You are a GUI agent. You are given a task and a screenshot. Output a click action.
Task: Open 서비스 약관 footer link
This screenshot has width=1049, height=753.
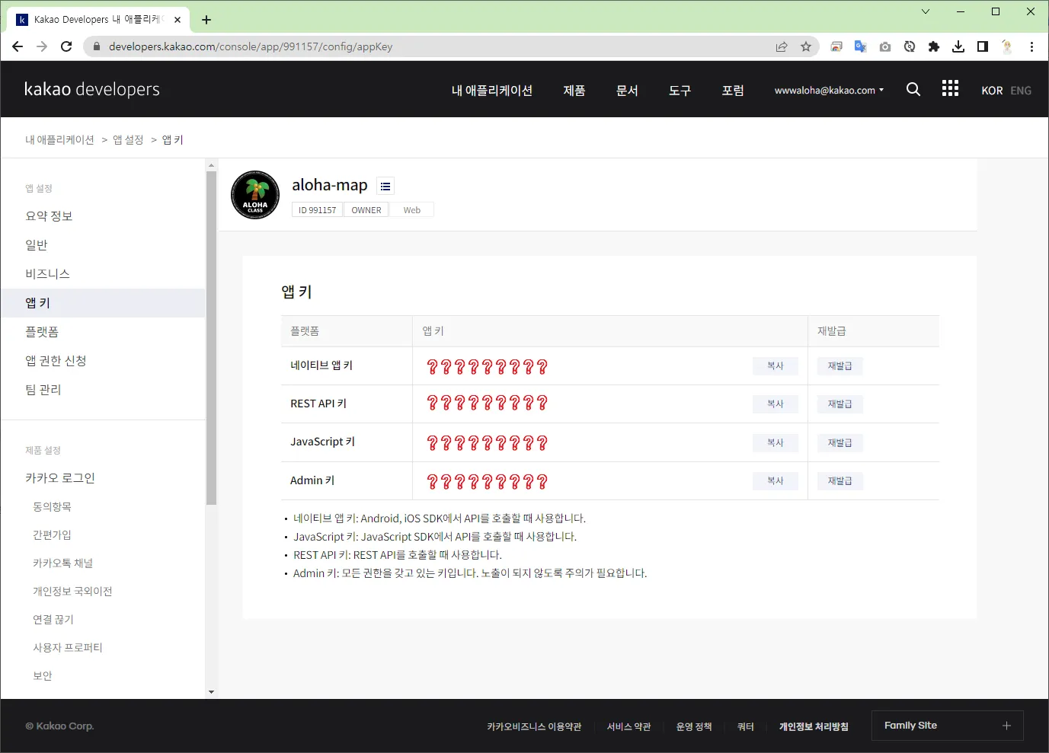tap(628, 727)
